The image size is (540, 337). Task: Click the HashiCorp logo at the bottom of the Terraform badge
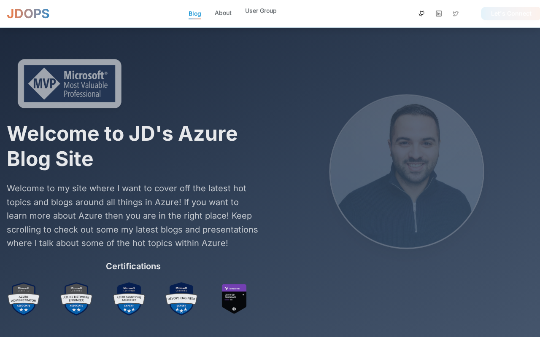click(x=234, y=309)
